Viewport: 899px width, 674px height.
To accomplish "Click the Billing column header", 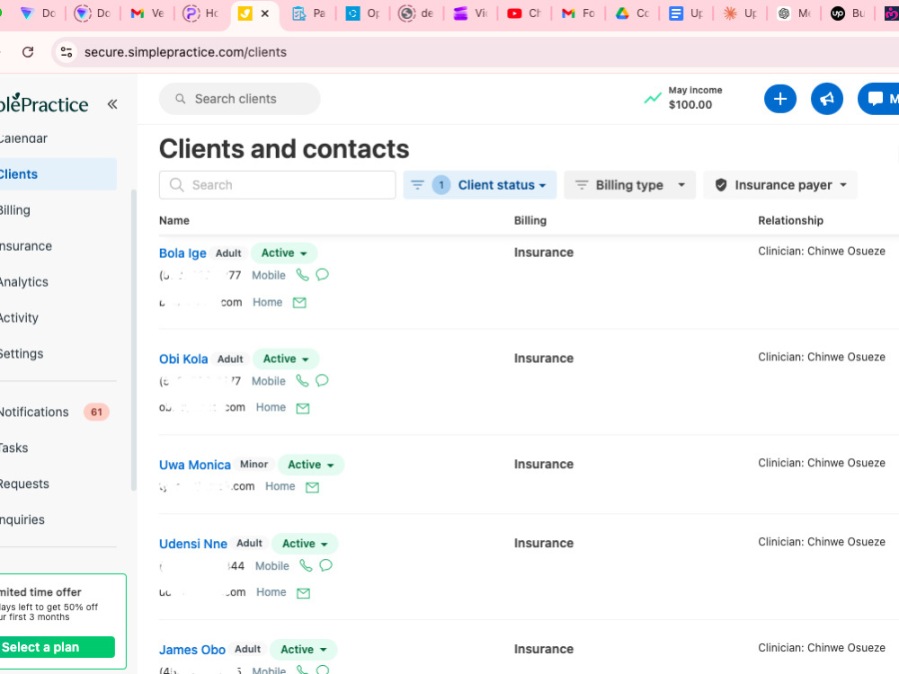I will click(x=530, y=221).
